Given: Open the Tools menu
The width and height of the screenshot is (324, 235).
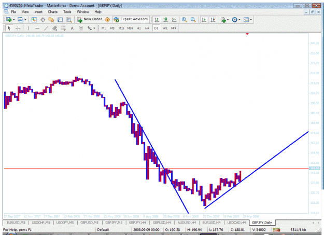Looking at the screenshot, I should click(67, 12).
